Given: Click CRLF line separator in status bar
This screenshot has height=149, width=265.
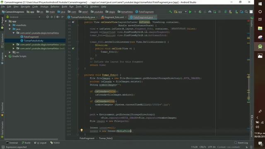Looking at the screenshot, I should click(x=202, y=147).
